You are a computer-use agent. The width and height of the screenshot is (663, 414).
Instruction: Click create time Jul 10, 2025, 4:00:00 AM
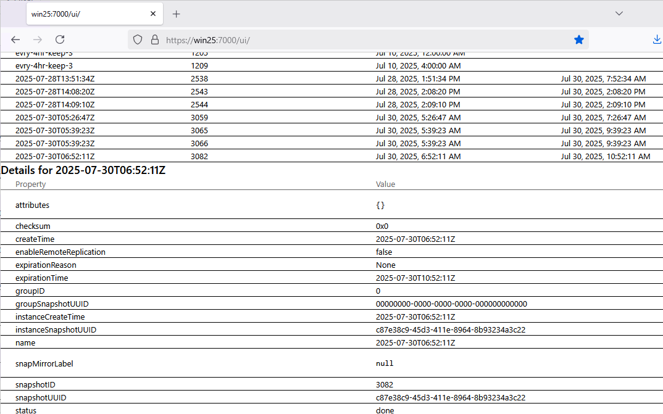pyautogui.click(x=418, y=65)
